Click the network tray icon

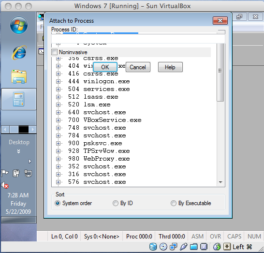click(28, 173)
